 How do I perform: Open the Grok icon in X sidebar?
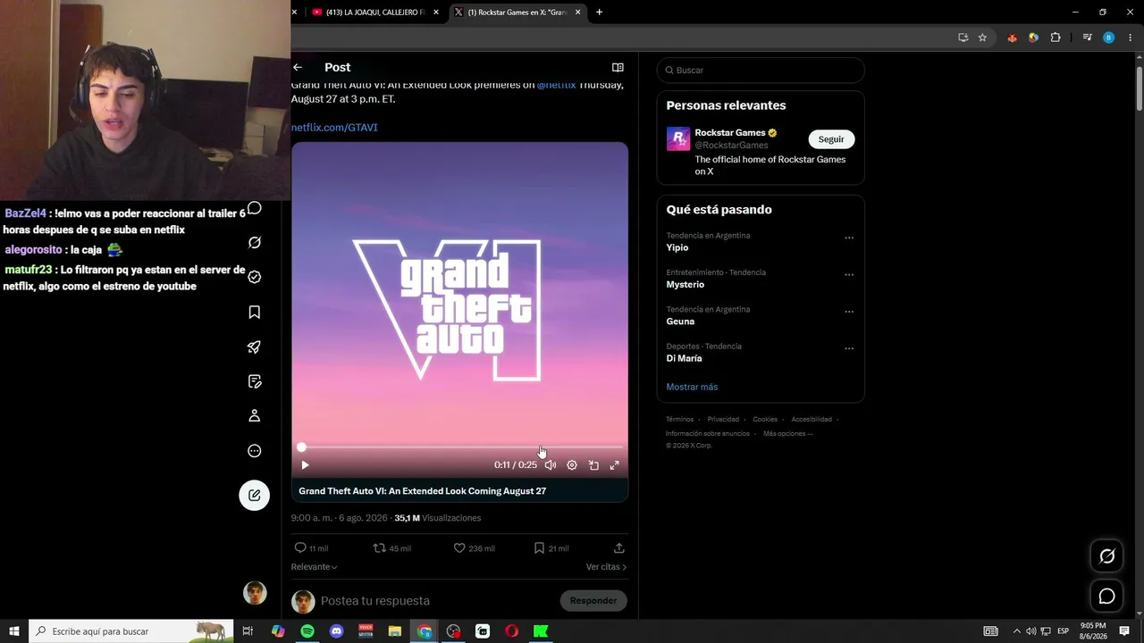coord(255,243)
